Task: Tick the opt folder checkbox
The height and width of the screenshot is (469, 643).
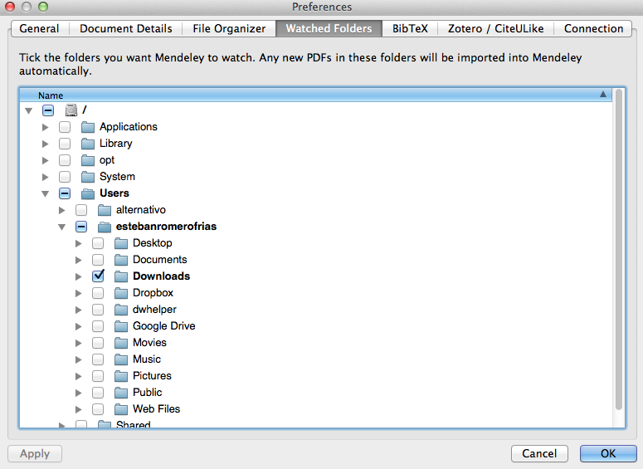Action: [x=65, y=160]
